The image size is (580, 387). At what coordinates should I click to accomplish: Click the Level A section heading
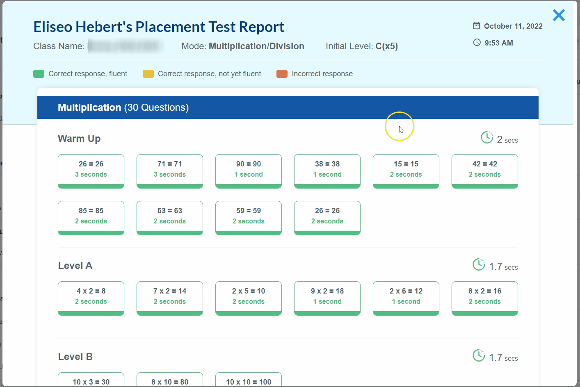75,266
